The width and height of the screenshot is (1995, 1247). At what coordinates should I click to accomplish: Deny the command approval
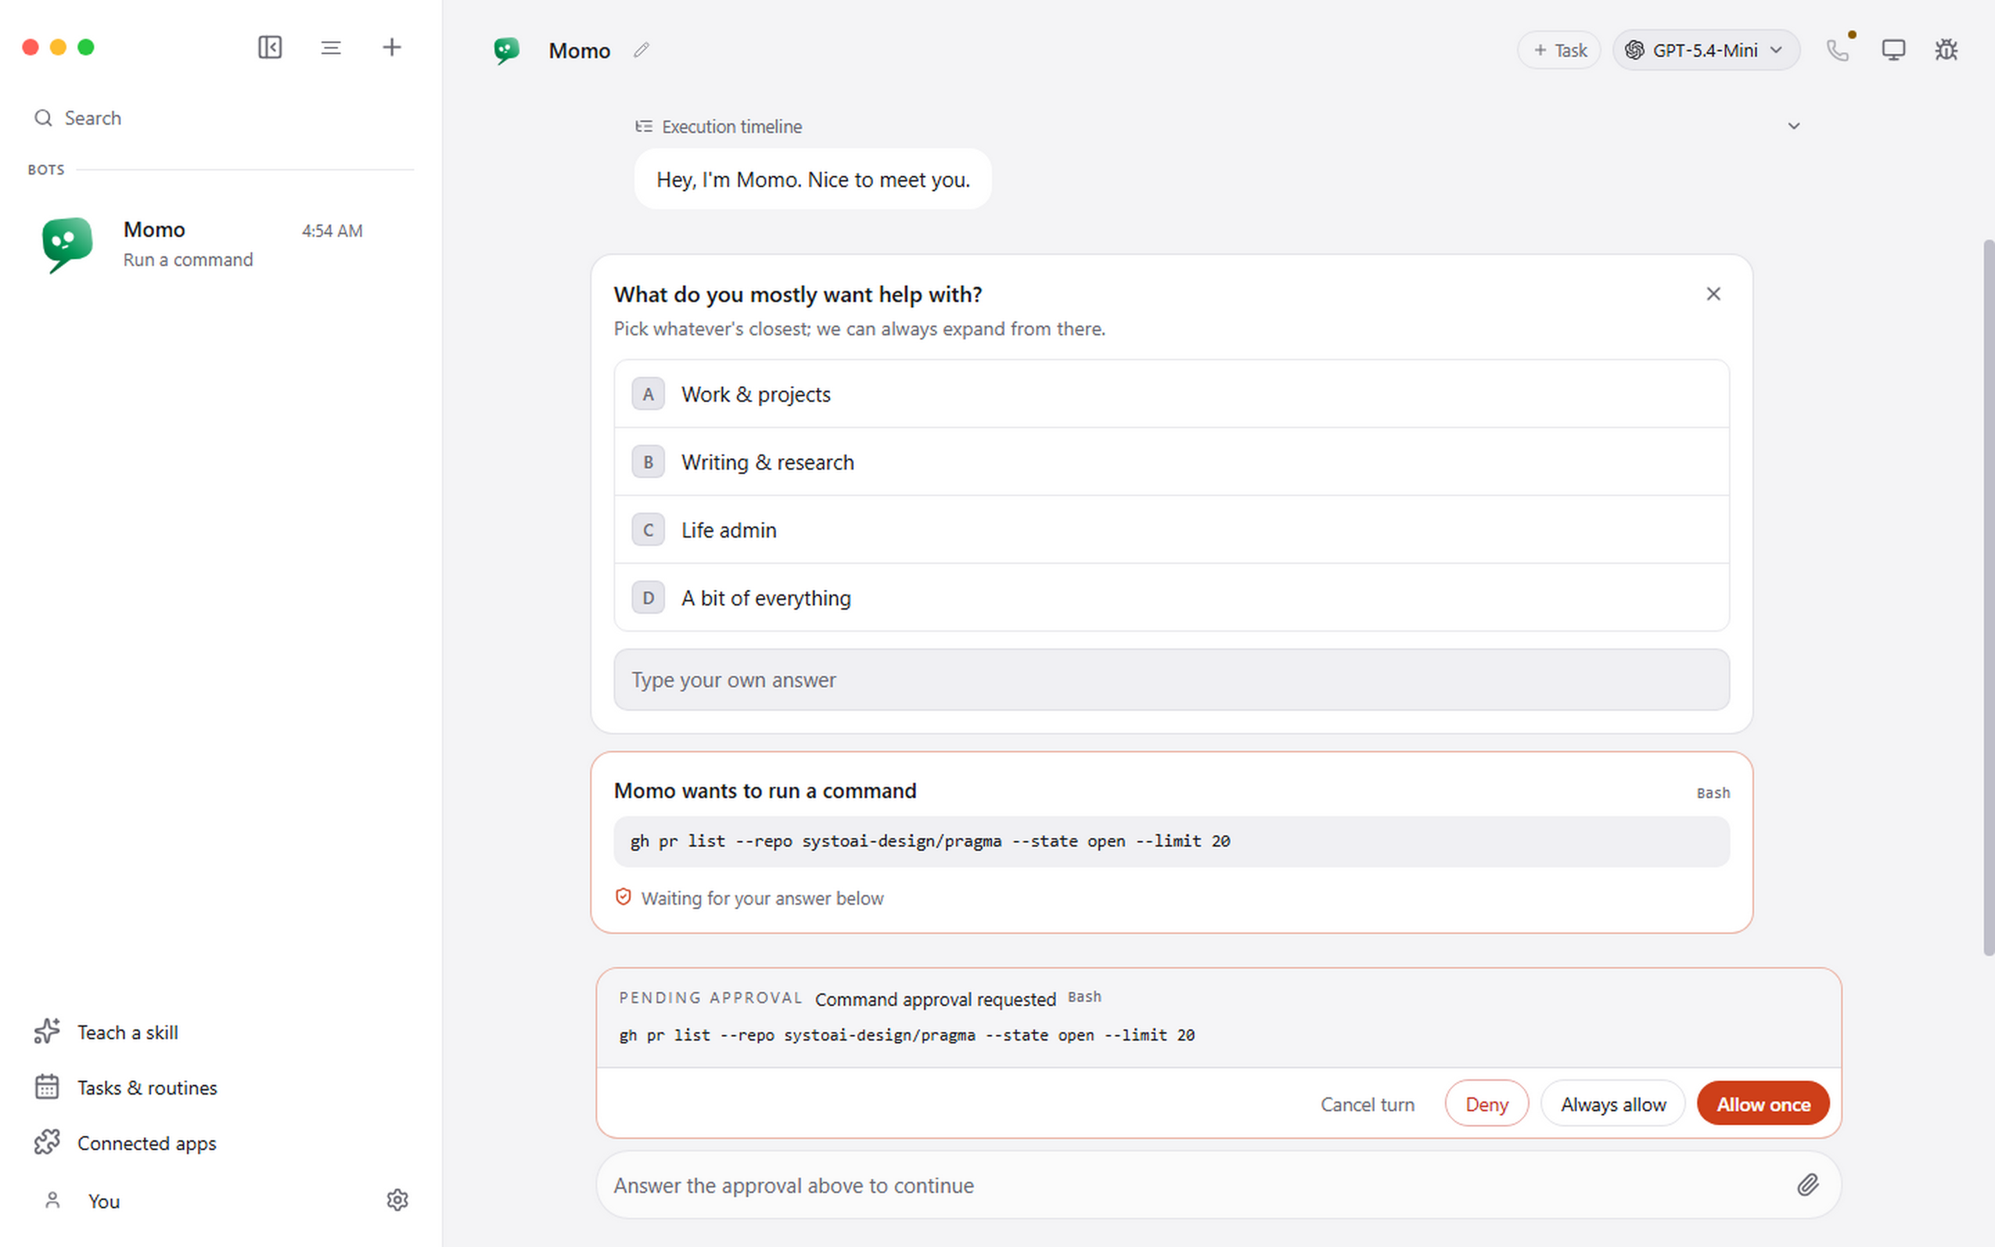[x=1487, y=1104]
